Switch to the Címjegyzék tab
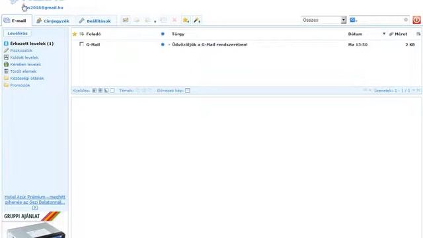Viewport: 423px width, 238px height. (53, 20)
